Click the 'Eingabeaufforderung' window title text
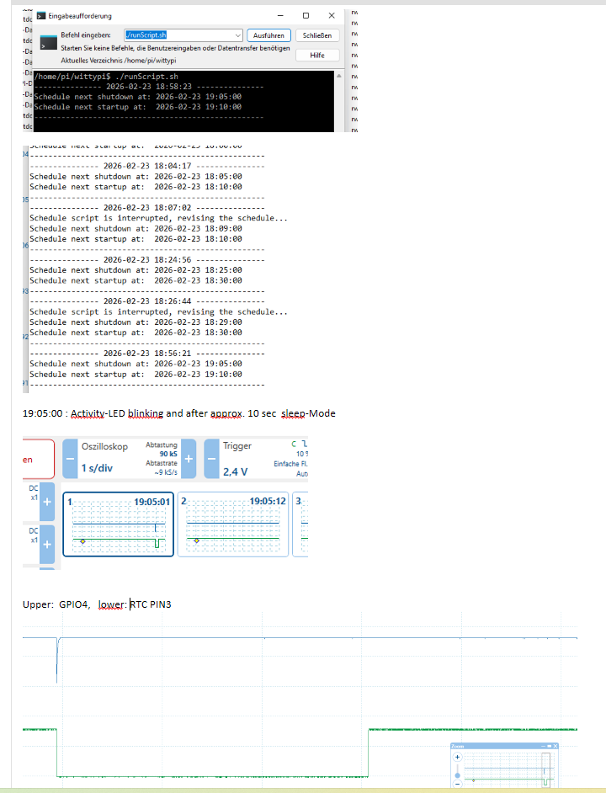The height and width of the screenshot is (793, 606). 80,16
